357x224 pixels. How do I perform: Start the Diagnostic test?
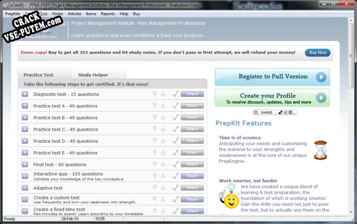click(x=192, y=94)
